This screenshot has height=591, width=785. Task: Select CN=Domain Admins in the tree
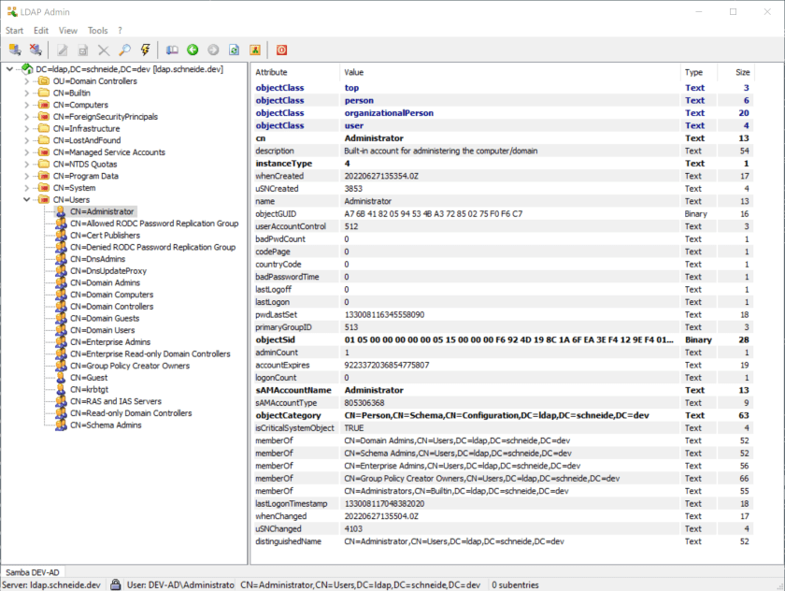coord(105,282)
